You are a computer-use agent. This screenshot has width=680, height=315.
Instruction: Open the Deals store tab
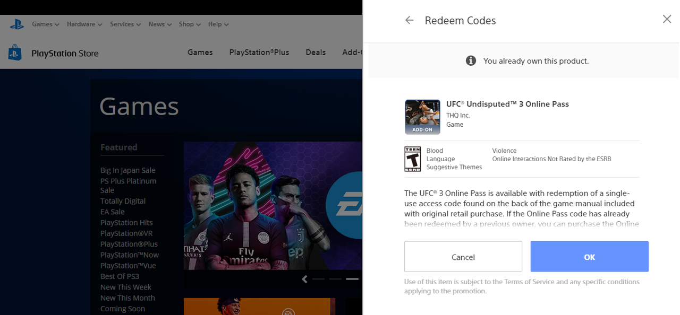(x=316, y=52)
